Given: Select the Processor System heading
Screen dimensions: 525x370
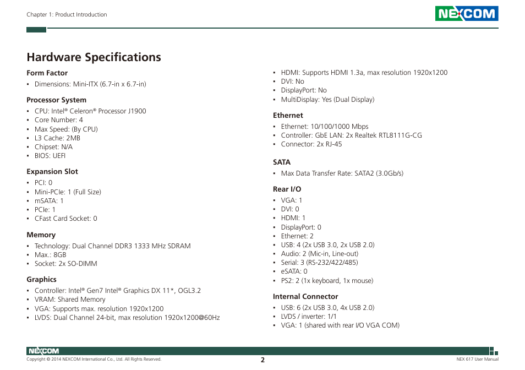Looking at the screenshot, I should tap(56, 100).
